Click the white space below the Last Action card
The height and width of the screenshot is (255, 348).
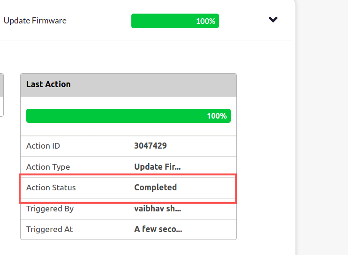[128, 247]
